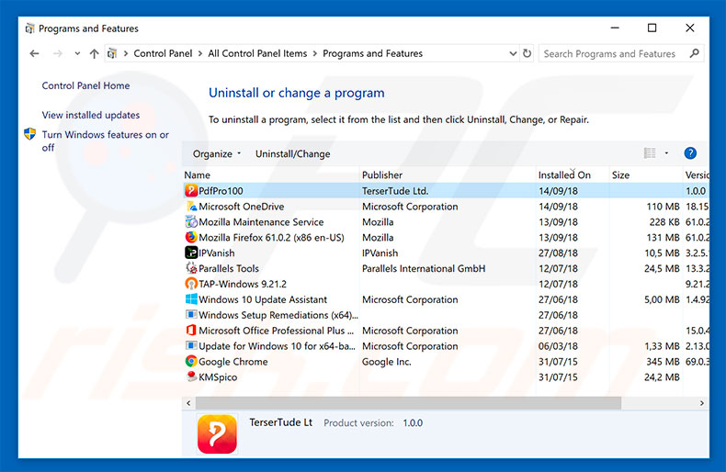Go up one folder level
The image size is (726, 472).
pyautogui.click(x=93, y=54)
